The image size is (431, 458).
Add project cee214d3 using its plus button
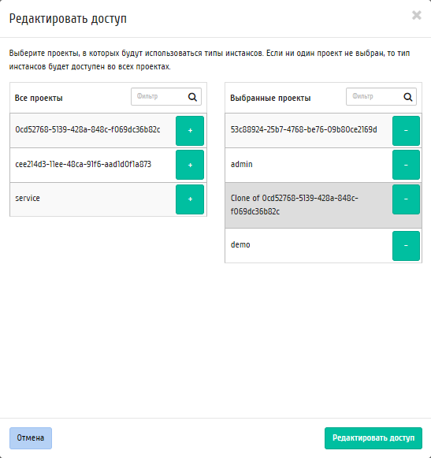(190, 165)
